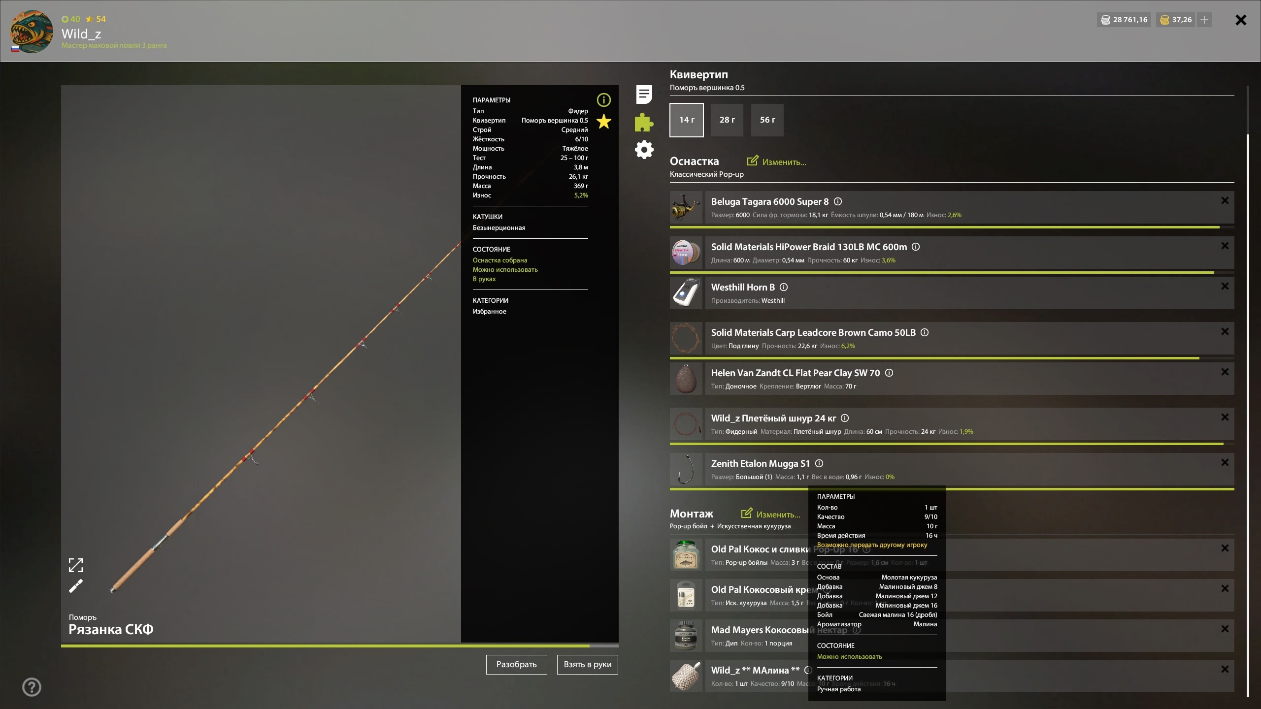This screenshot has width=1261, height=709.
Task: Click the Плетёный шнур leader thumbnail
Action: (686, 424)
